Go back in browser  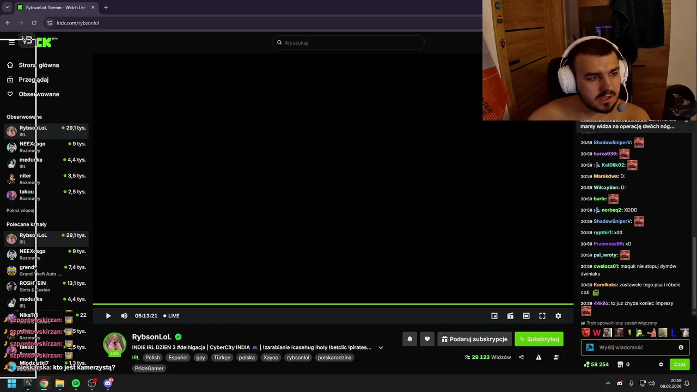[8, 23]
